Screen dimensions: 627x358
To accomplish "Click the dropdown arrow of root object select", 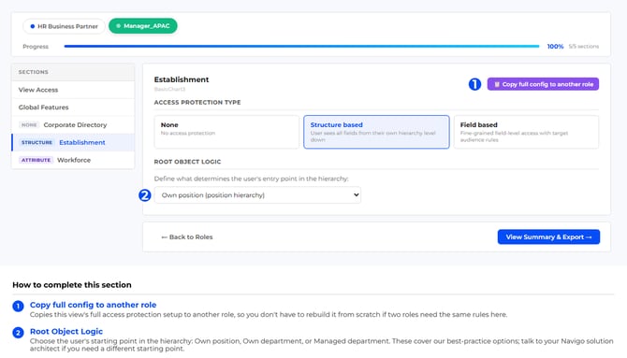I will tap(356, 195).
